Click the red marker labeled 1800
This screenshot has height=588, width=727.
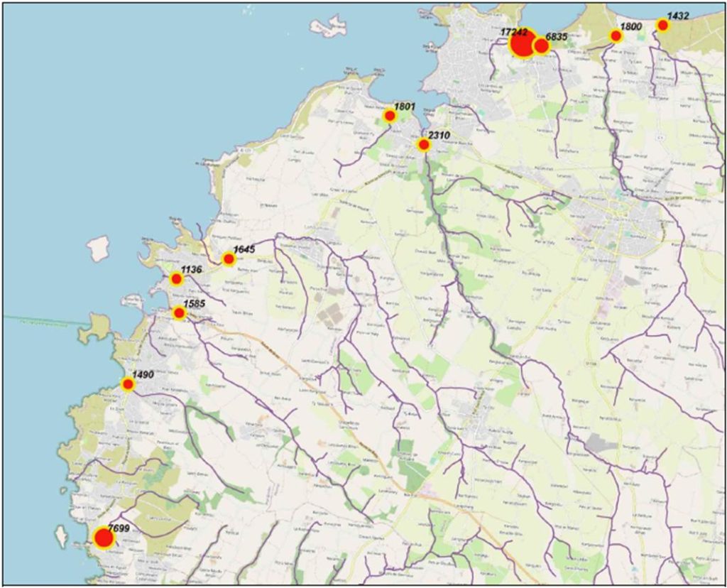(x=616, y=36)
